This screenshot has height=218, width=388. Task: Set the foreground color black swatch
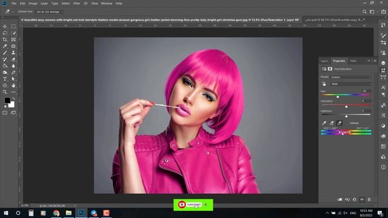[7, 100]
